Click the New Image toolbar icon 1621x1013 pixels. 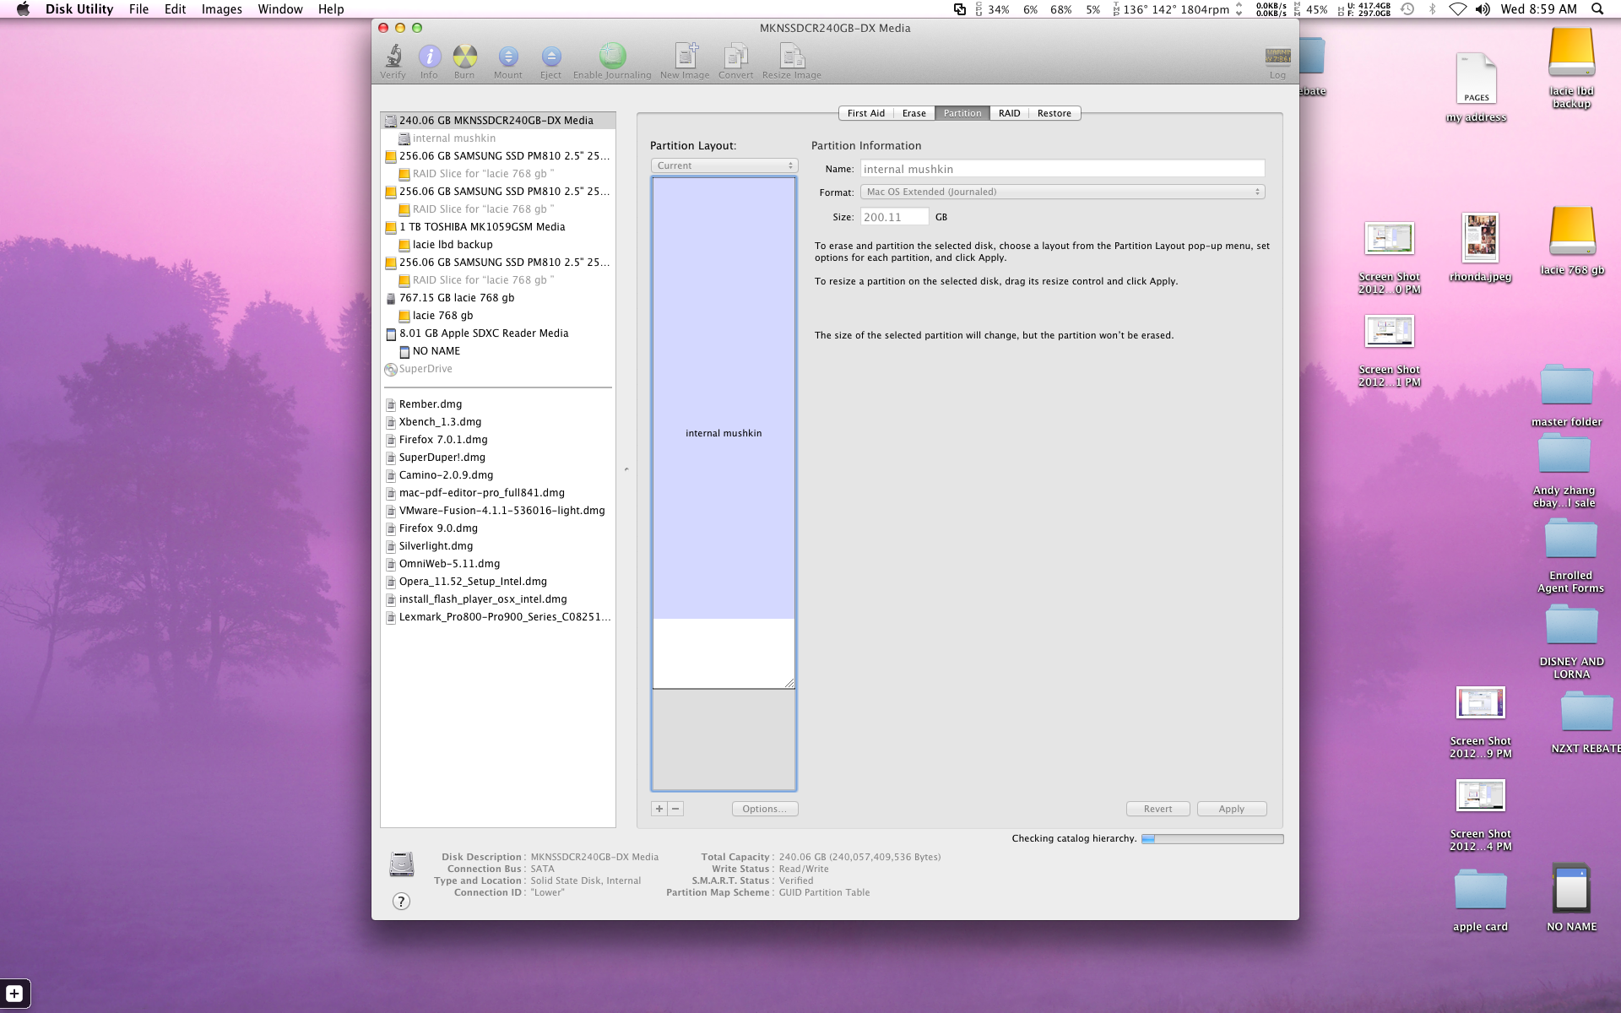coord(685,57)
